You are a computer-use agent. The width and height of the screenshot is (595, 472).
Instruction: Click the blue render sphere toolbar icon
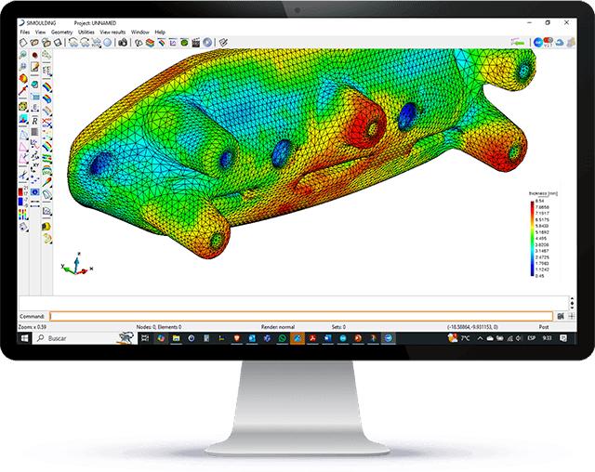click(109, 42)
